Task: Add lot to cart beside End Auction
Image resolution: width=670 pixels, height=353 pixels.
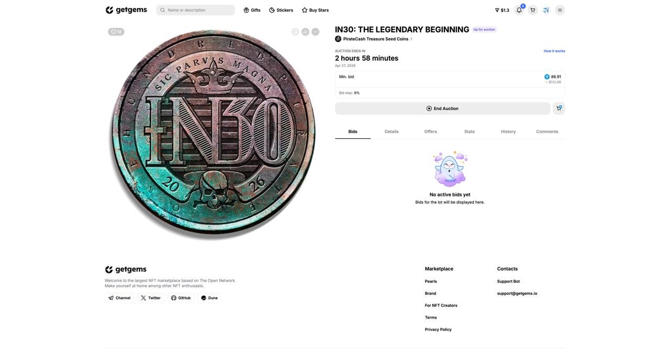Action: pos(559,108)
